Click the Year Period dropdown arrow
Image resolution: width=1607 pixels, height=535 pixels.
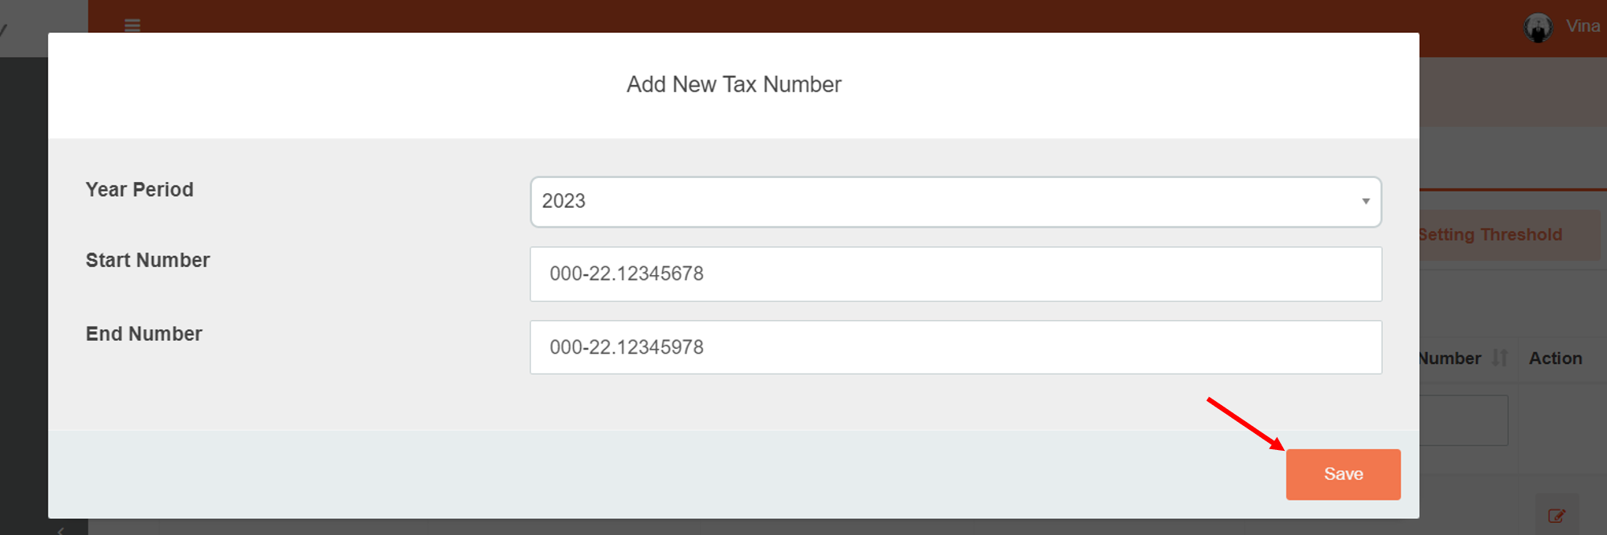pyautogui.click(x=1365, y=201)
